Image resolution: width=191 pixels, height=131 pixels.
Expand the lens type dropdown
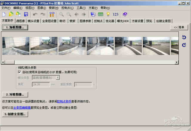click(x=58, y=78)
